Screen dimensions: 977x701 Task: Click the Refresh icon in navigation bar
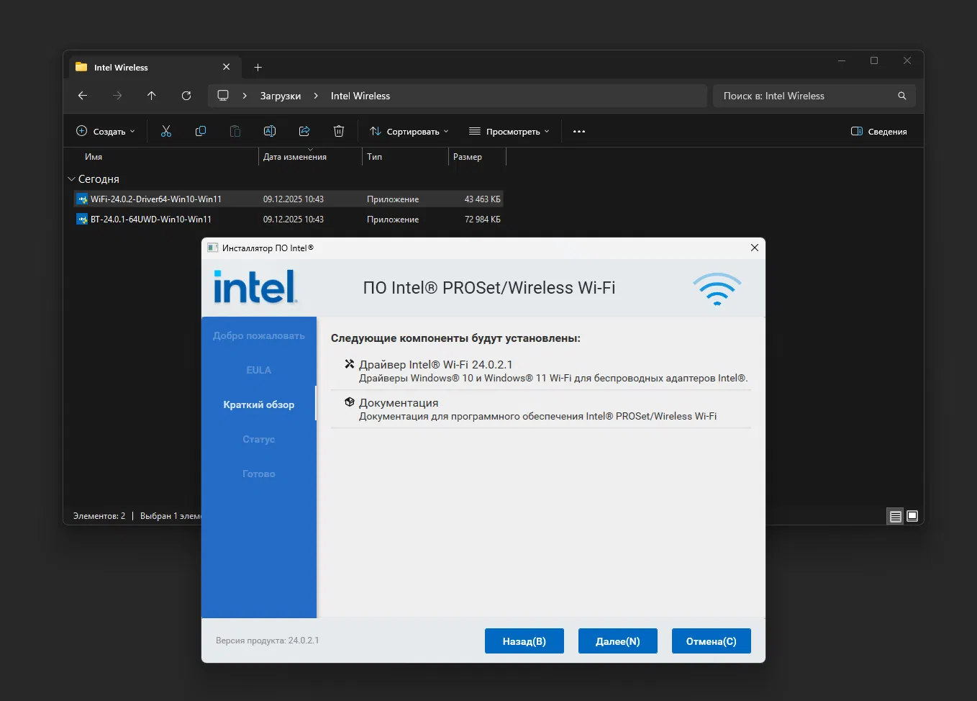[x=186, y=96]
